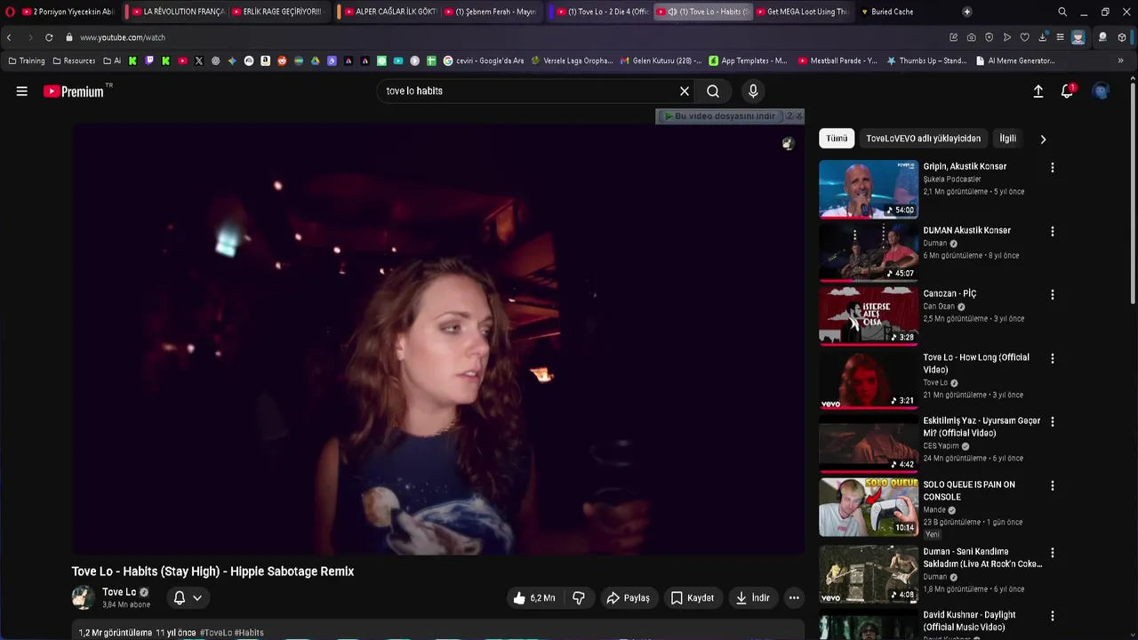1138x640 pixels.
Task: Open the AI Meme Generator bookmark
Action: pyautogui.click(x=1015, y=60)
